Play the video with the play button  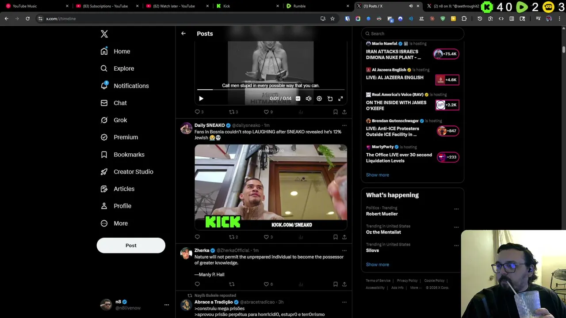tap(201, 98)
